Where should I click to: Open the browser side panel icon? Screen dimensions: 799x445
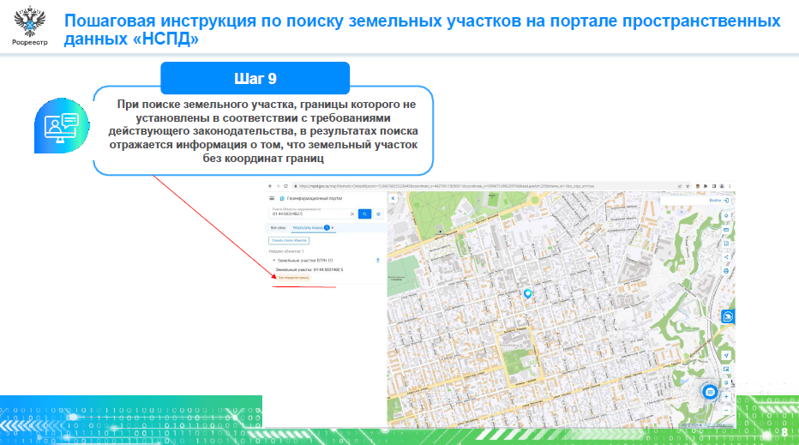714,186
